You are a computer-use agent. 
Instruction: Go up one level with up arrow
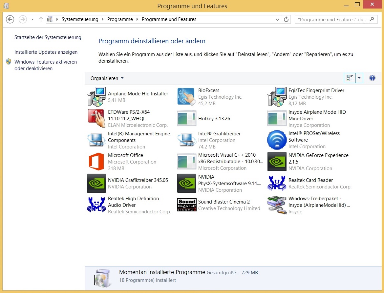[41, 19]
